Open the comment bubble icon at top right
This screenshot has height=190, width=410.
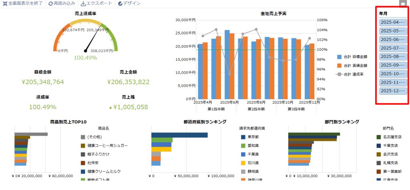pos(403,4)
